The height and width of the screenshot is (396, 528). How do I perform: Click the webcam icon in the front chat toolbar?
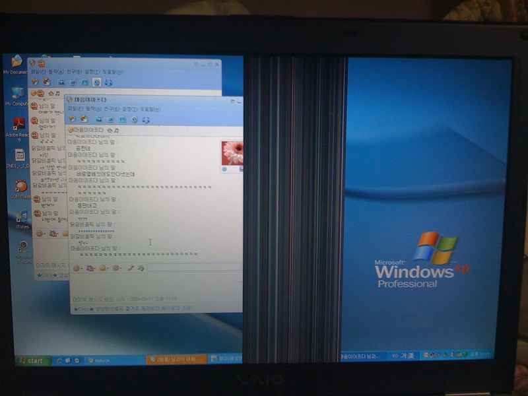[x=135, y=119]
